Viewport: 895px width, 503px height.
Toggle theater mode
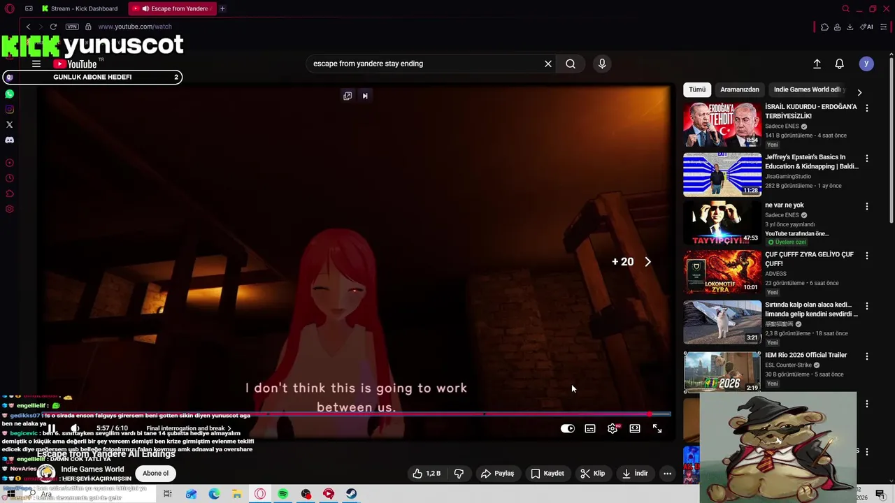635,428
